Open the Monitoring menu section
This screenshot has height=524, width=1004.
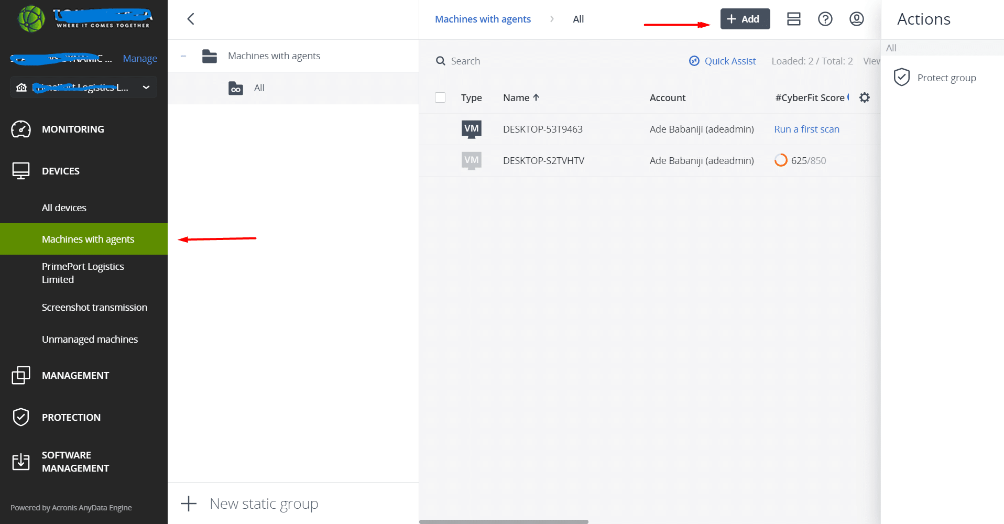pyautogui.click(x=73, y=129)
